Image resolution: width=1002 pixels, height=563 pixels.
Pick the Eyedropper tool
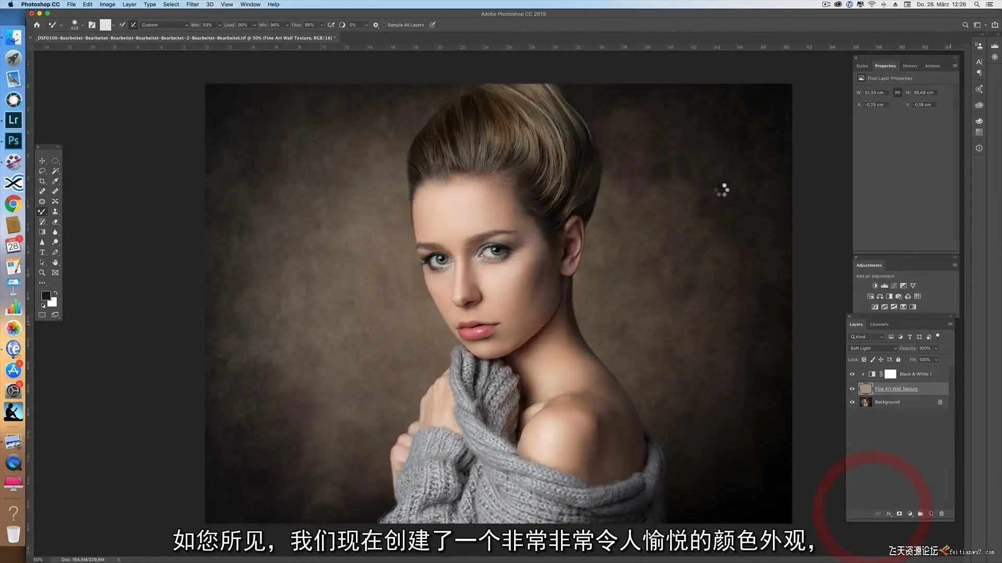click(x=55, y=181)
